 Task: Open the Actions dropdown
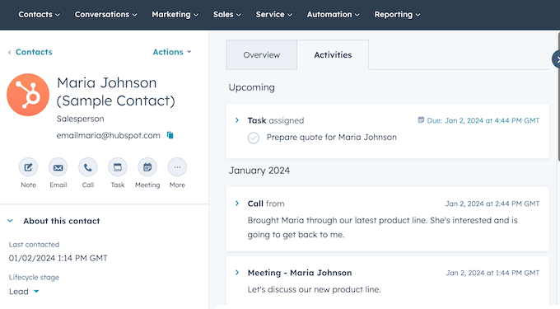pyautogui.click(x=172, y=52)
